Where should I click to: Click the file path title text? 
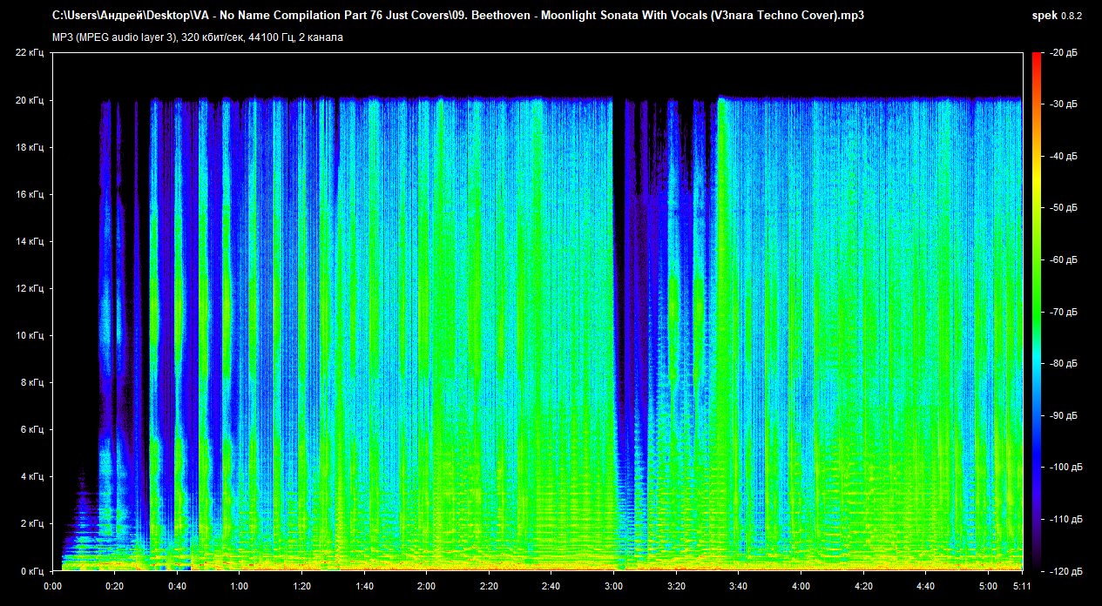click(458, 16)
